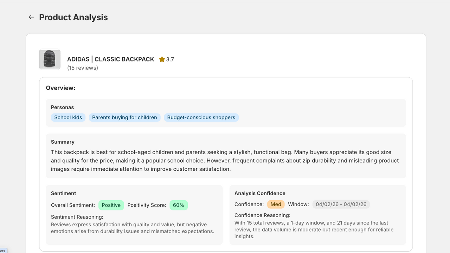Click the Overview section heading
The width and height of the screenshot is (450, 253).
(x=60, y=88)
